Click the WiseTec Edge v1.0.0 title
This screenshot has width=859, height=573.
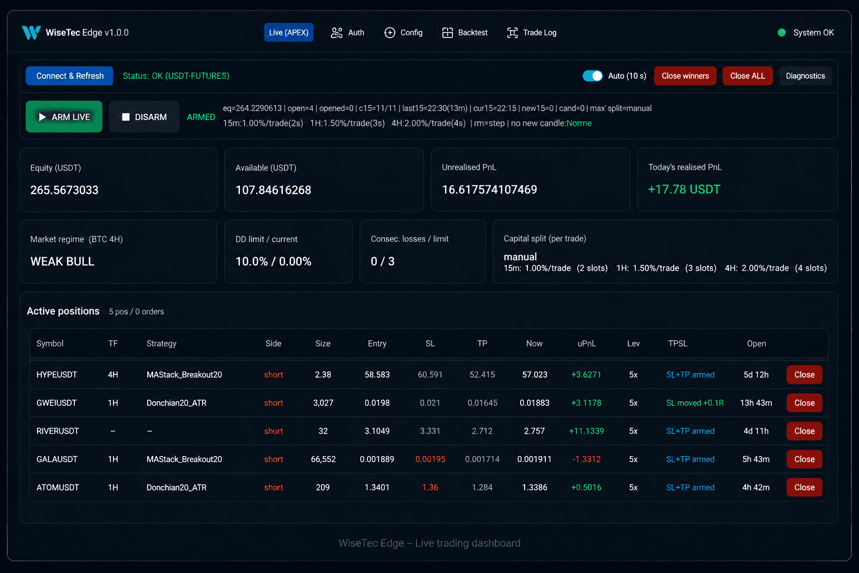coord(87,32)
